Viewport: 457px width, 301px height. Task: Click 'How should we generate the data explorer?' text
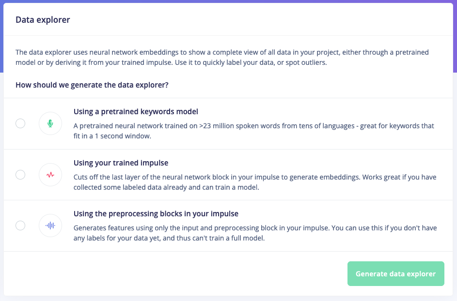tap(92, 85)
